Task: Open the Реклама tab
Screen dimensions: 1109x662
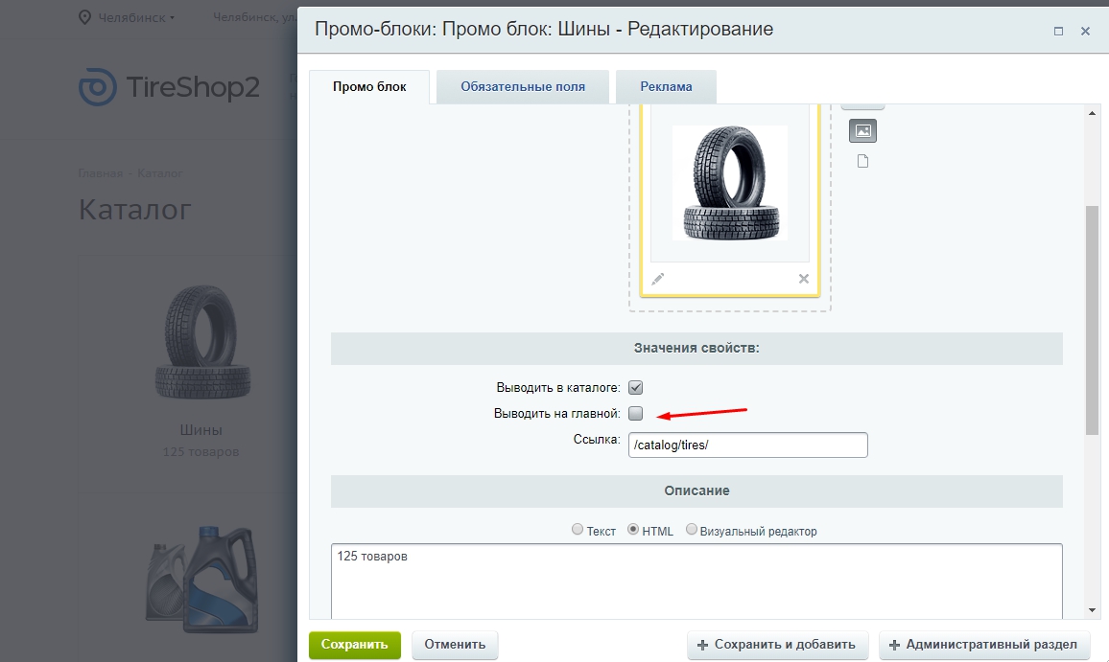Action: point(666,86)
